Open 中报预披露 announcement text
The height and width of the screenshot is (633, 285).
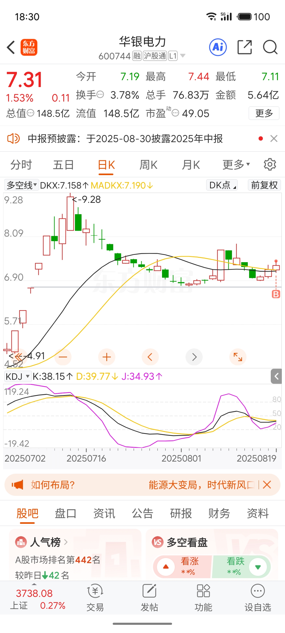tap(125, 138)
